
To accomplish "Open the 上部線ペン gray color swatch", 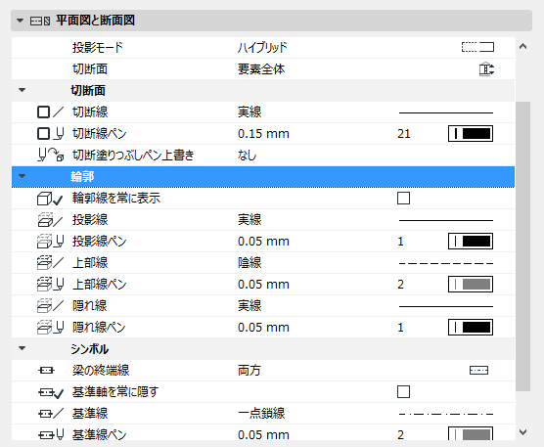I will pyautogui.click(x=471, y=285).
